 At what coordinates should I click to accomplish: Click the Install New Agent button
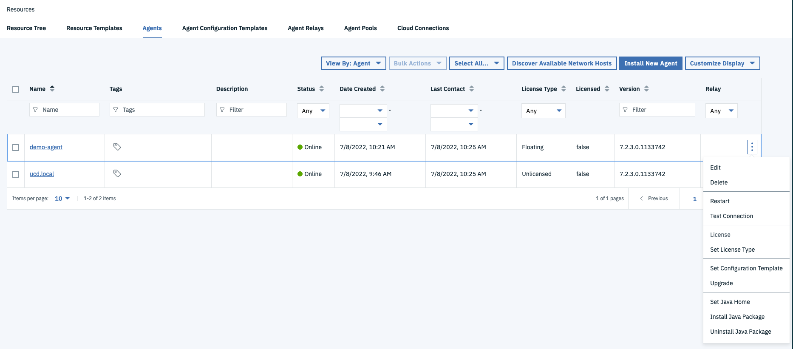pos(650,63)
